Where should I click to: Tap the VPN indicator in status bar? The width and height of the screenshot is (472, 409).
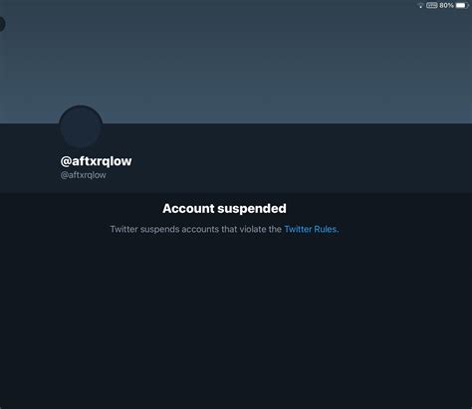(x=432, y=5)
